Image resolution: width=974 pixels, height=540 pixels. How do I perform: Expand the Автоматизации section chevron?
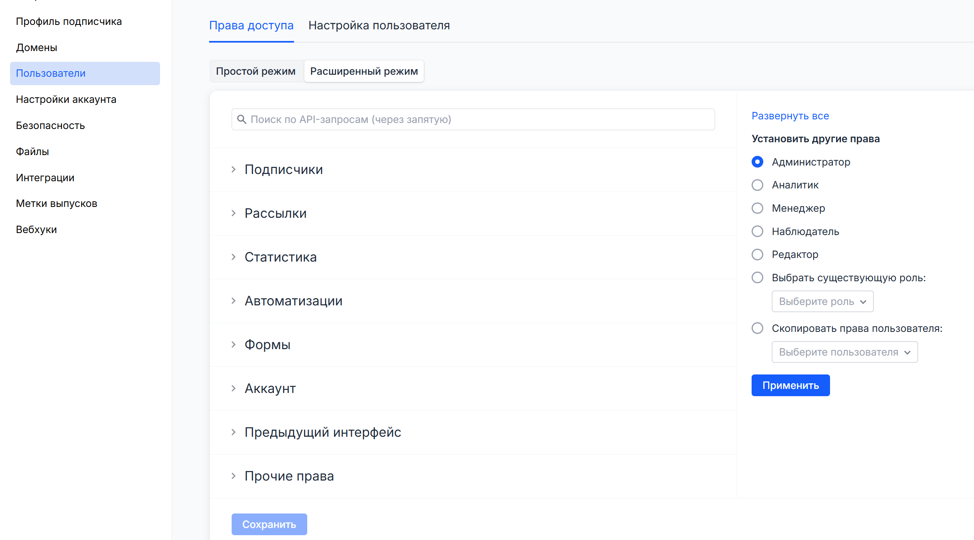coord(233,301)
